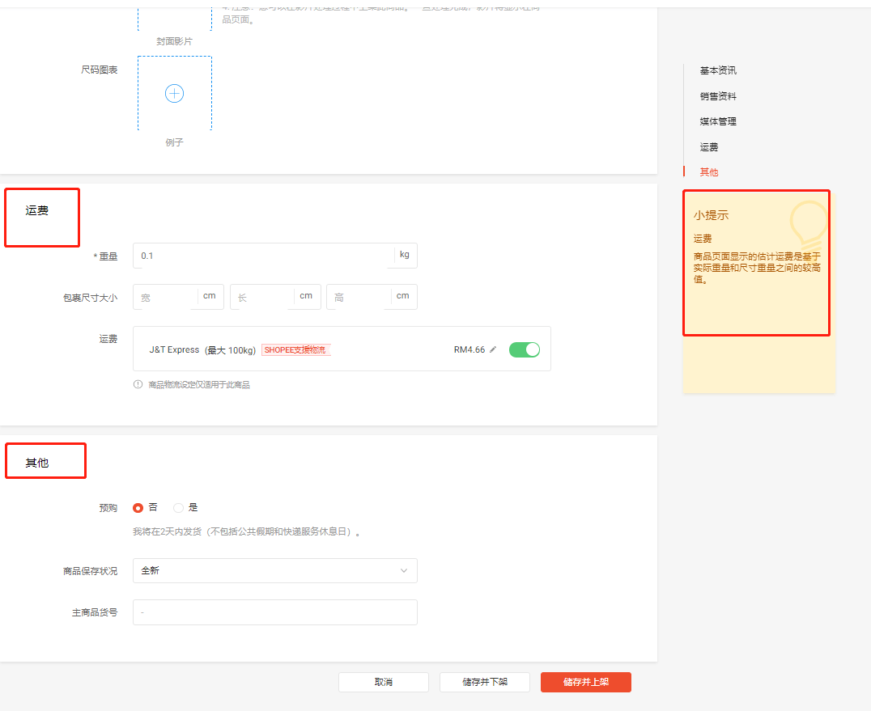Jump to 运费 via sidebar navigation

pyautogui.click(x=708, y=146)
